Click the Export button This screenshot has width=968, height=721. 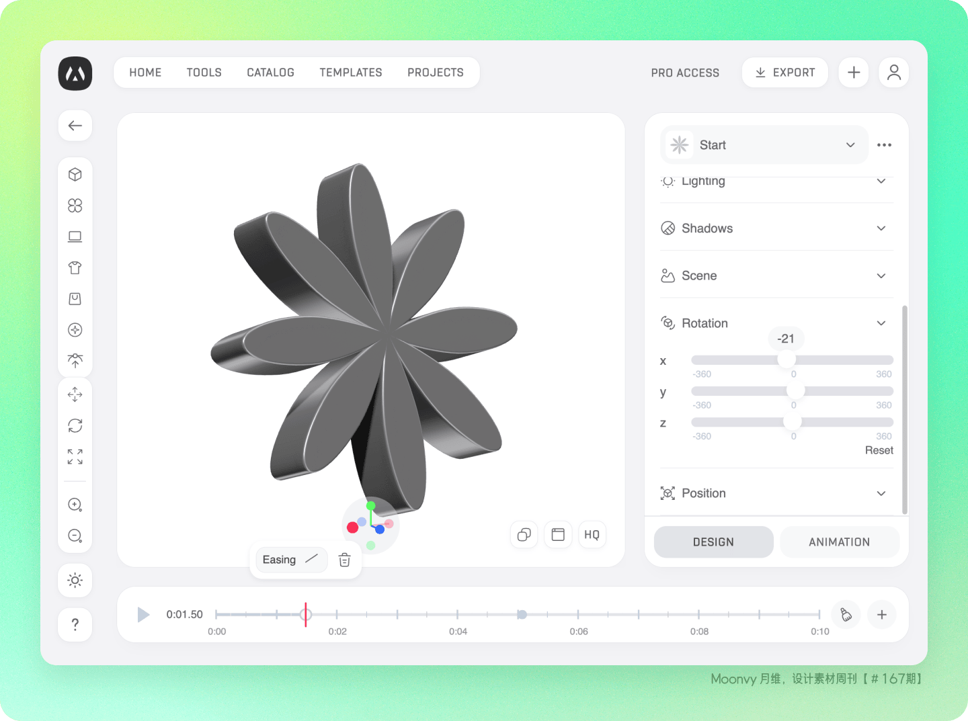pos(785,73)
